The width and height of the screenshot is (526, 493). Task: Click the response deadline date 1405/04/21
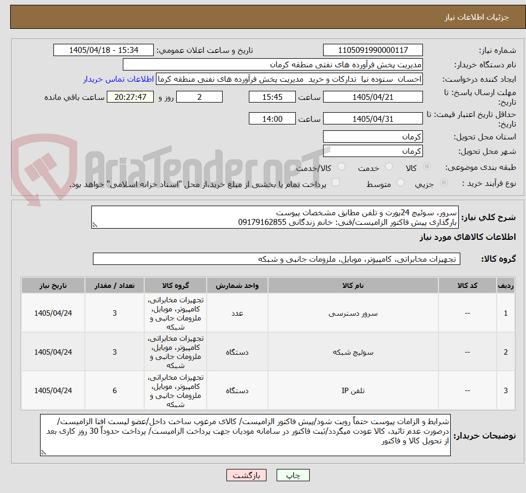click(x=373, y=97)
